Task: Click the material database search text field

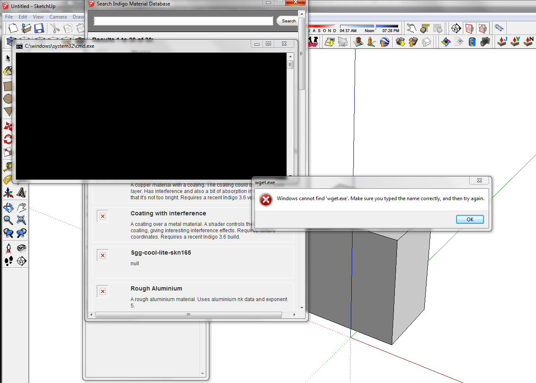Action: pyautogui.click(x=183, y=21)
